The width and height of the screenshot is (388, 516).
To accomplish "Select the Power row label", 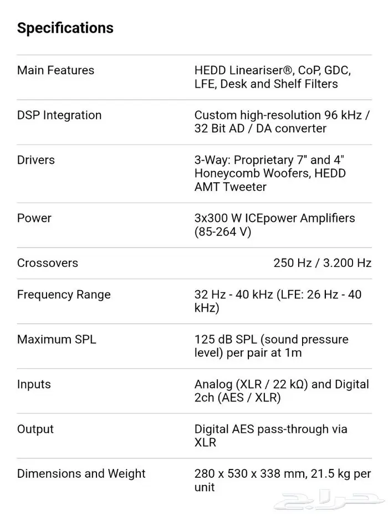I will (x=34, y=218).
